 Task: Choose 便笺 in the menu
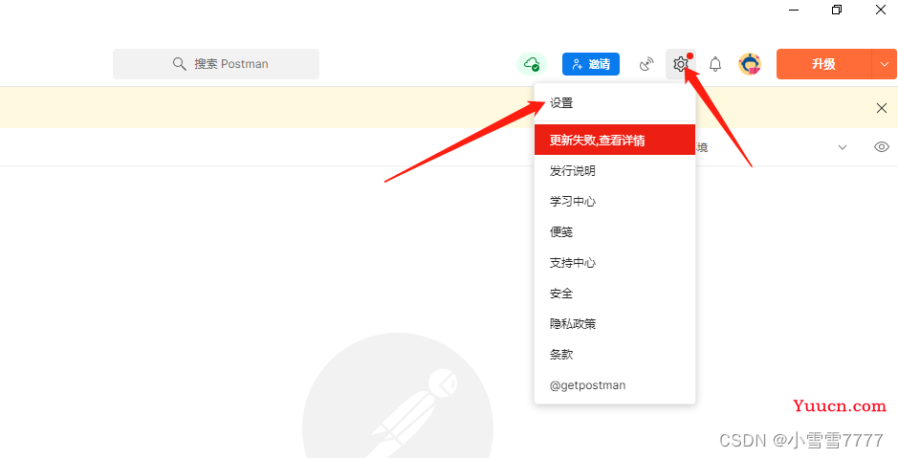pyautogui.click(x=615, y=231)
